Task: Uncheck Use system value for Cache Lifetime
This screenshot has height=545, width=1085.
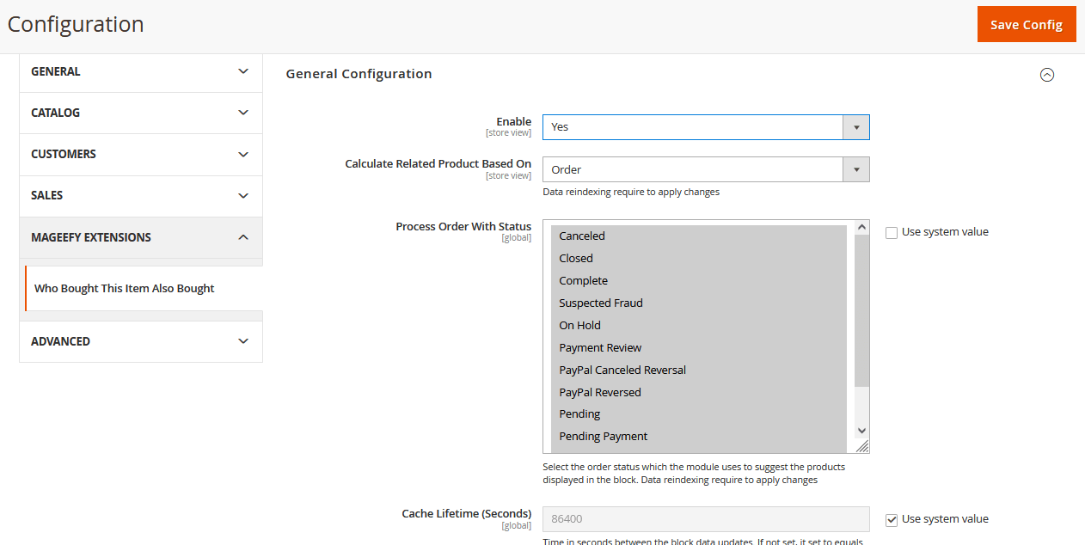Action: [x=892, y=519]
